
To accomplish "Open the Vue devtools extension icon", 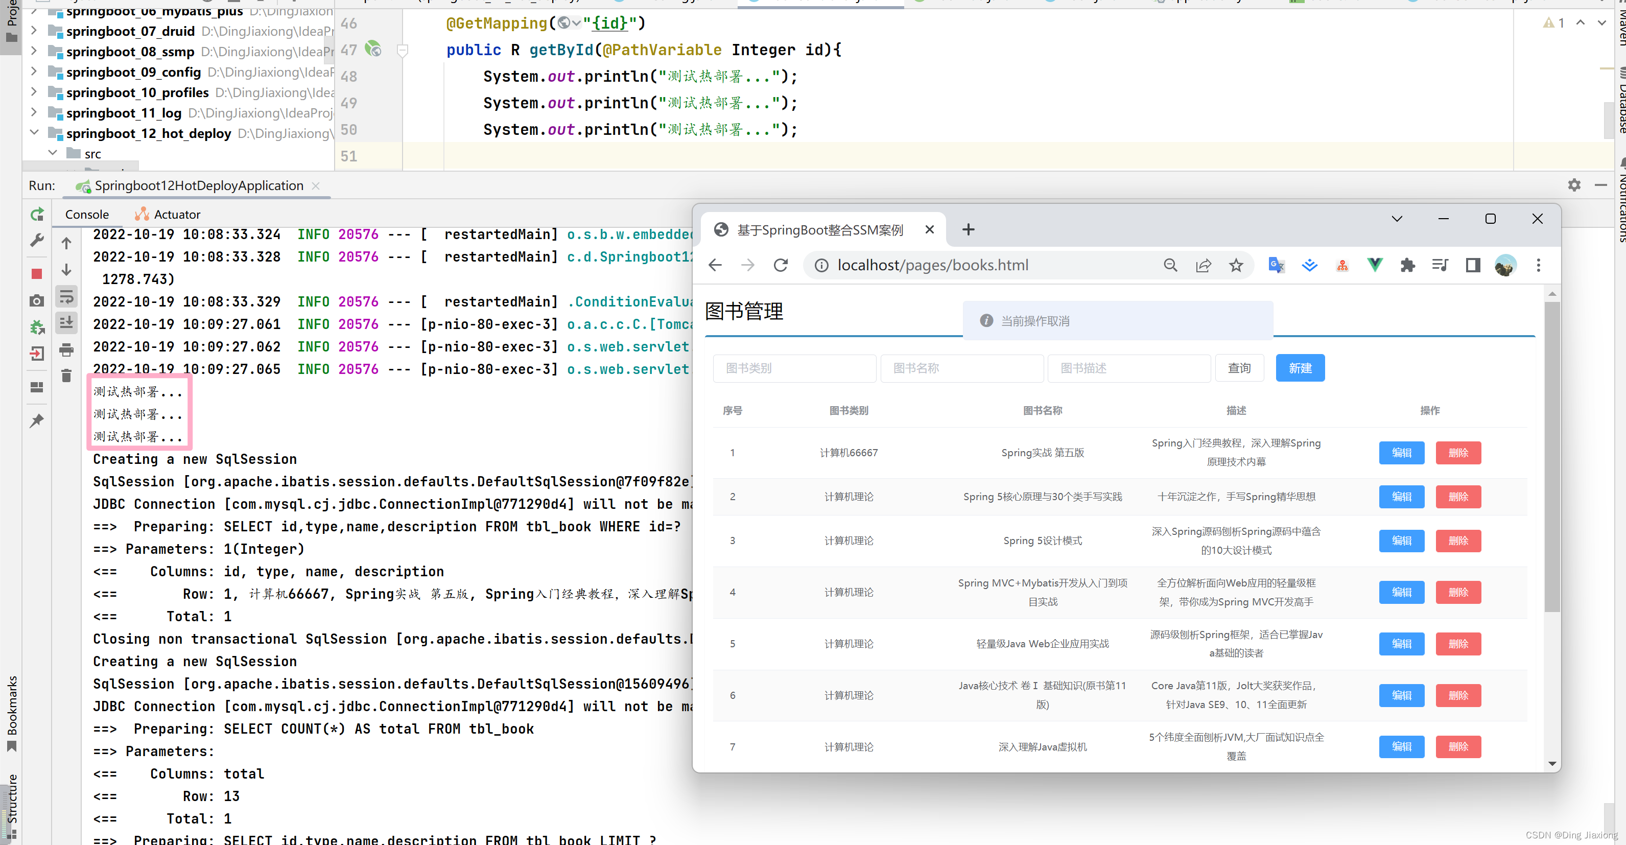I will [1375, 265].
